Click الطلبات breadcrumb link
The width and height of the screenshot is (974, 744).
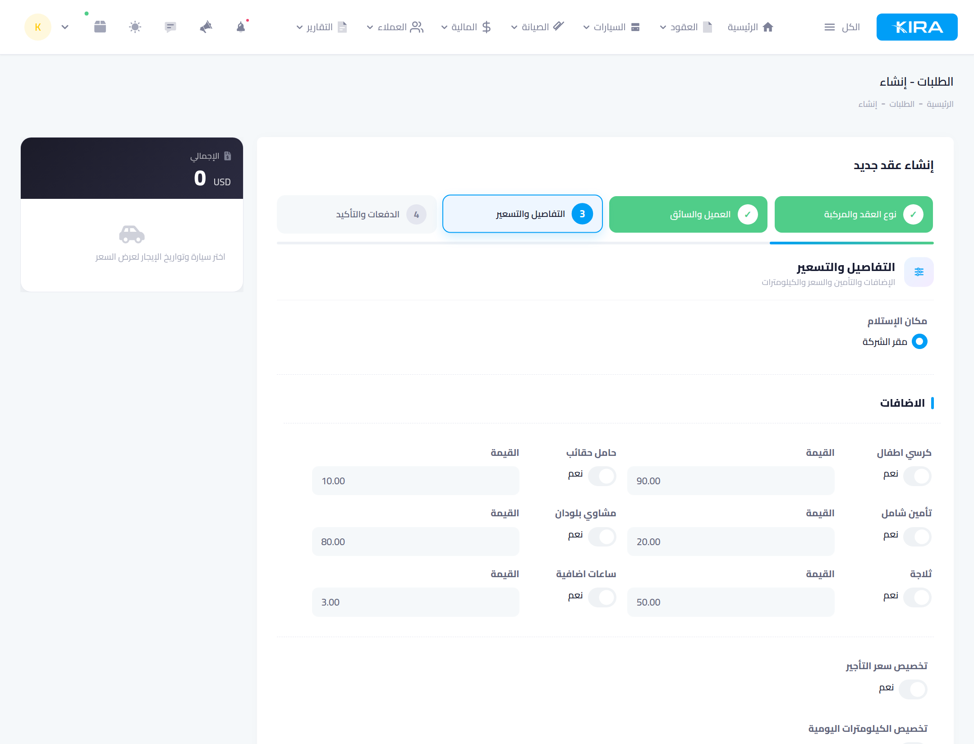pyautogui.click(x=901, y=104)
